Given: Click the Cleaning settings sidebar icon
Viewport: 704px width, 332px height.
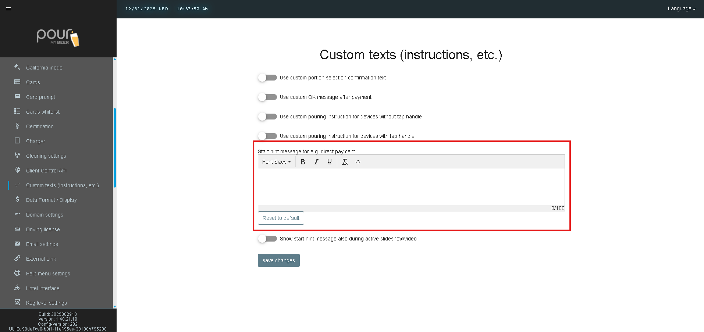Looking at the screenshot, I should tap(17, 156).
